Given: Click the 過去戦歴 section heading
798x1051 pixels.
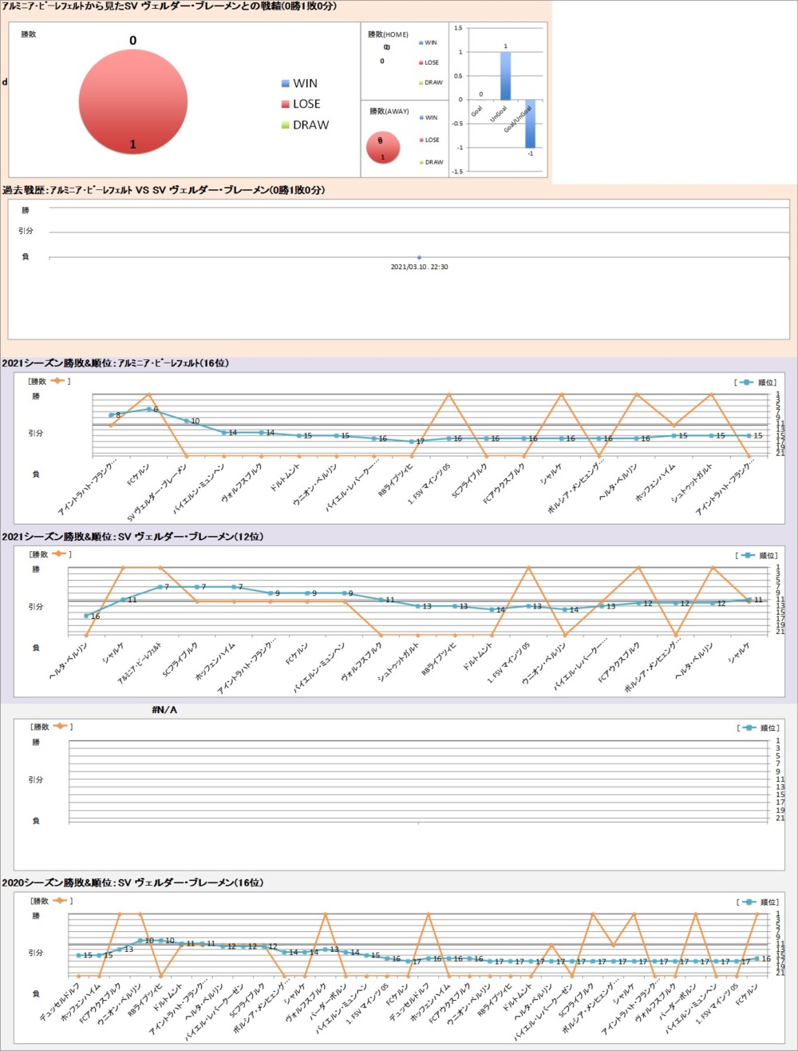Looking at the screenshot, I should [164, 190].
